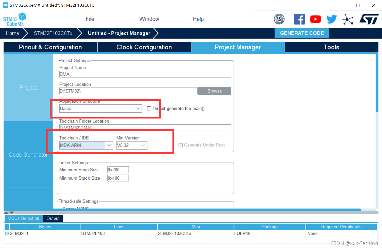Screen dimensions: 382x248
Task: Click the Series column header
Action: (x=45, y=227)
